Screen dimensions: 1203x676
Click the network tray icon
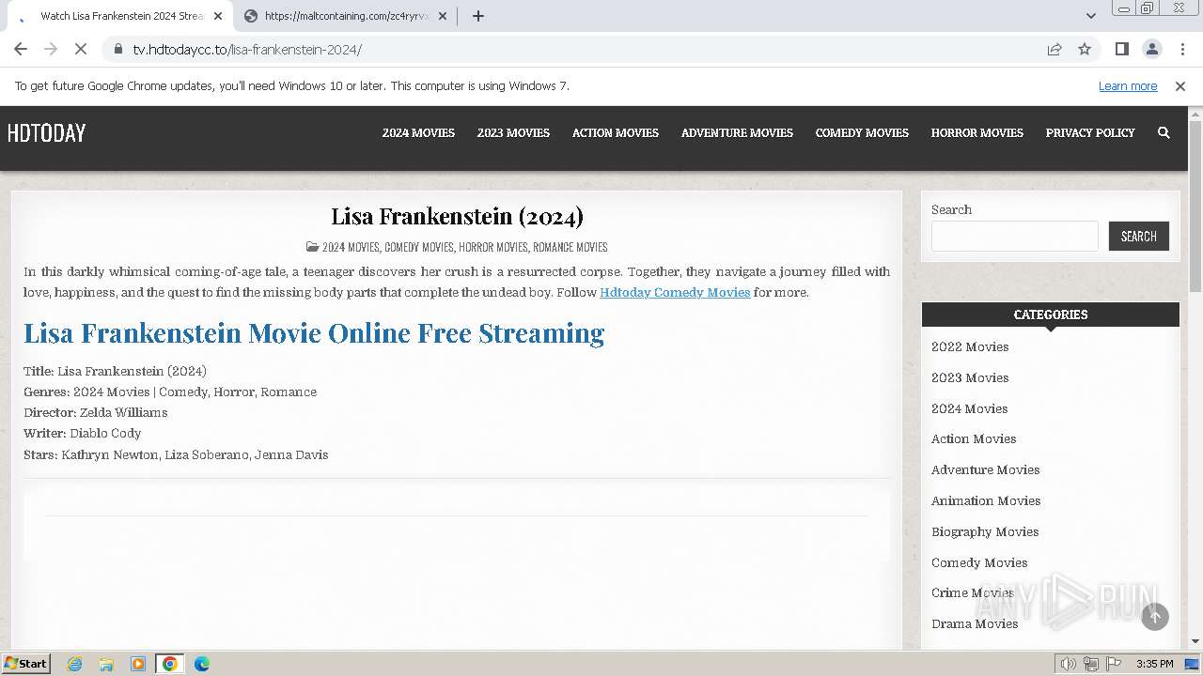click(1091, 664)
